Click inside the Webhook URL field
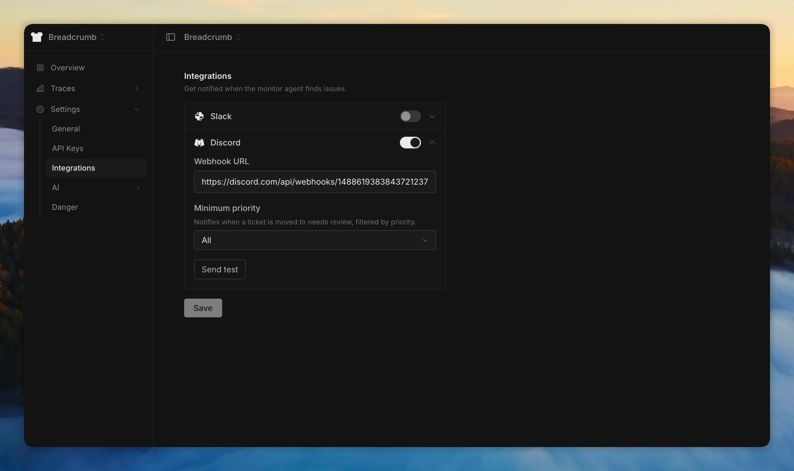Image resolution: width=794 pixels, height=471 pixels. [314, 181]
